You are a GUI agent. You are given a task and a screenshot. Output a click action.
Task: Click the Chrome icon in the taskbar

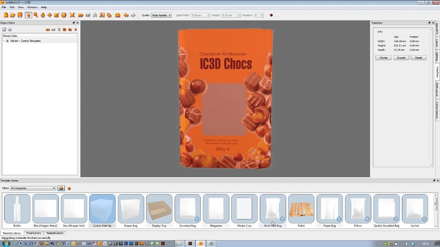(x=58, y=243)
